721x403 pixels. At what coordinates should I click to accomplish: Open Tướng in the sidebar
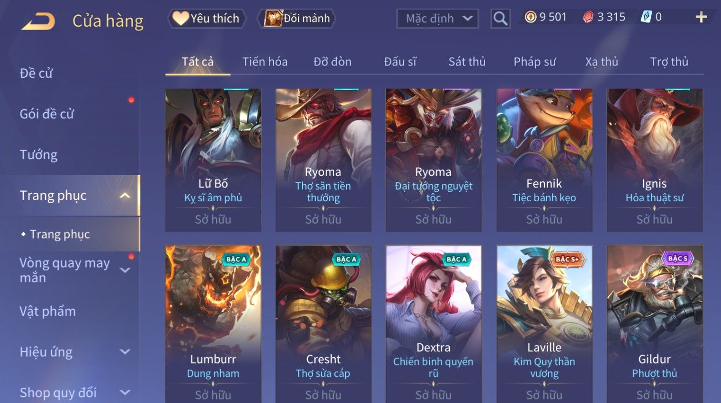[39, 155]
